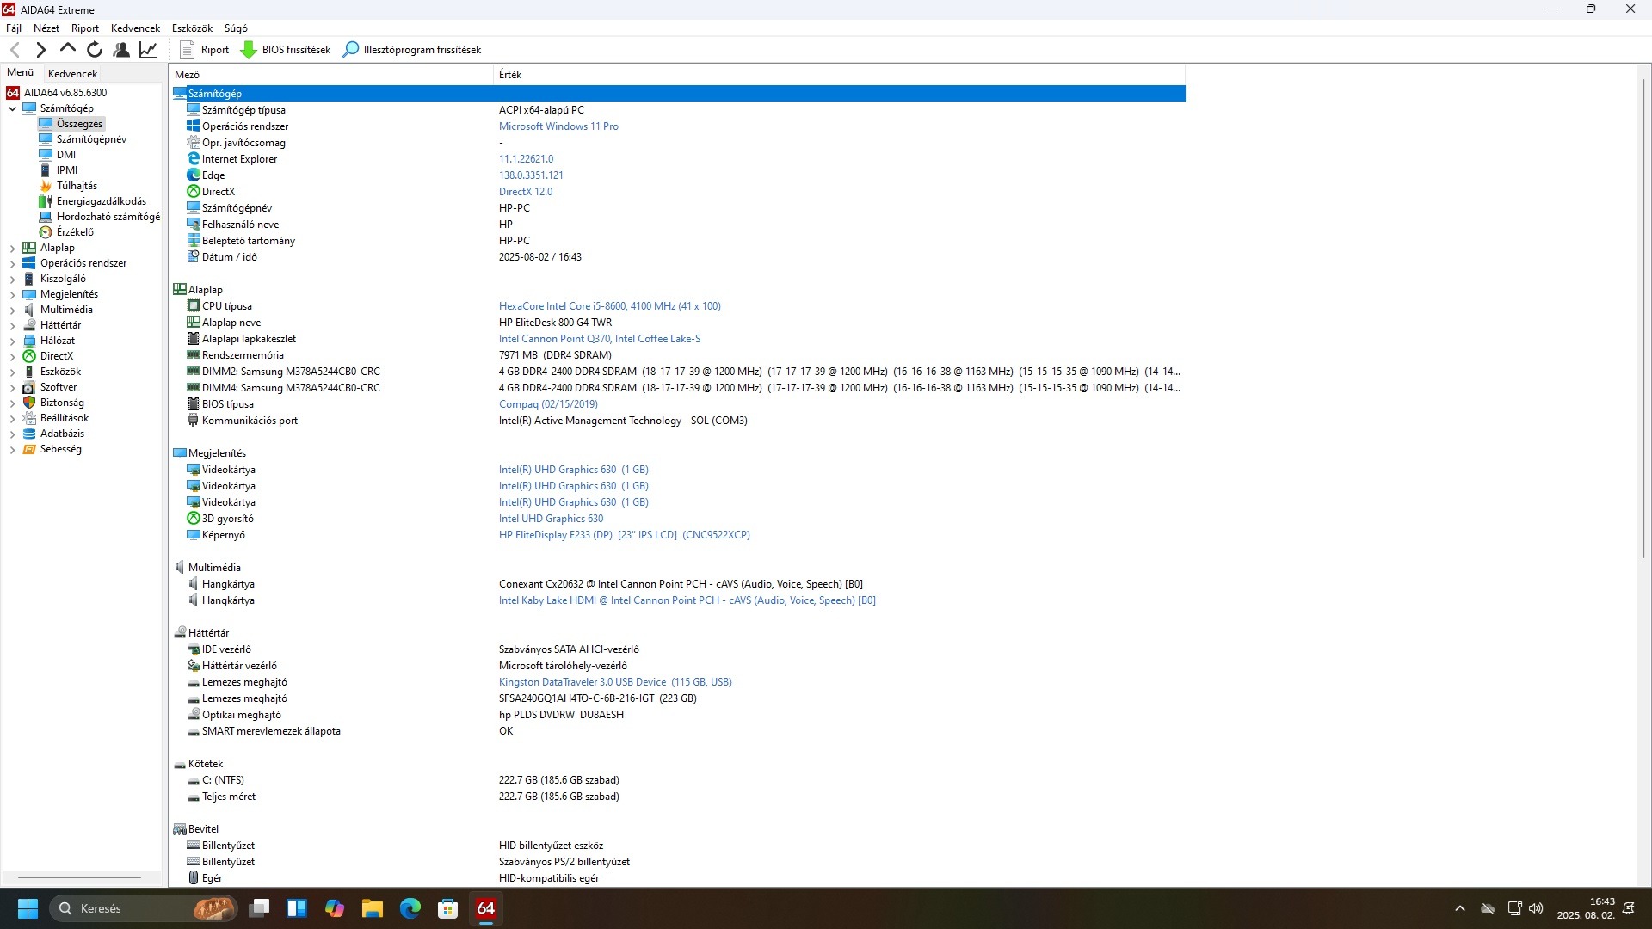Click Illesztőprogram frissítések search button

coord(411,50)
